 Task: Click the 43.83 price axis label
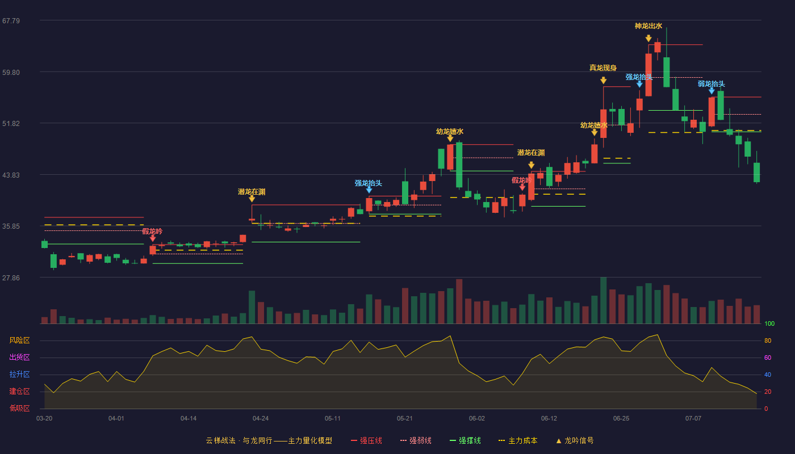tap(11, 175)
